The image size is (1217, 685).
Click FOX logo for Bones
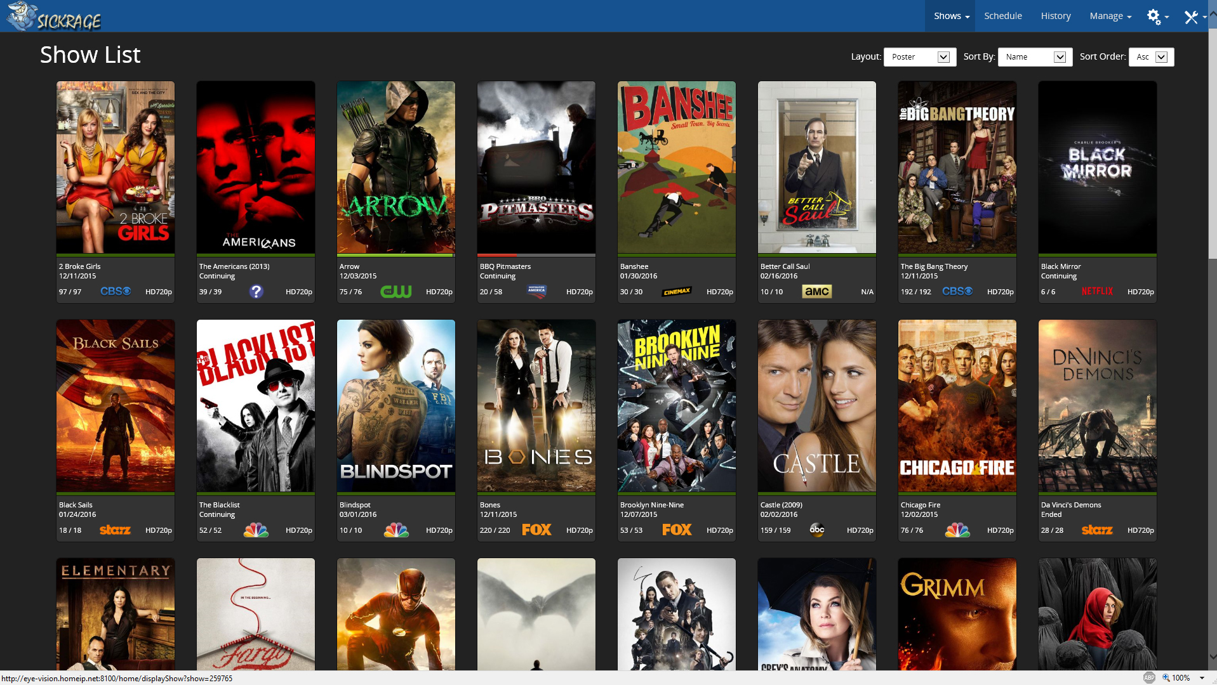click(536, 530)
